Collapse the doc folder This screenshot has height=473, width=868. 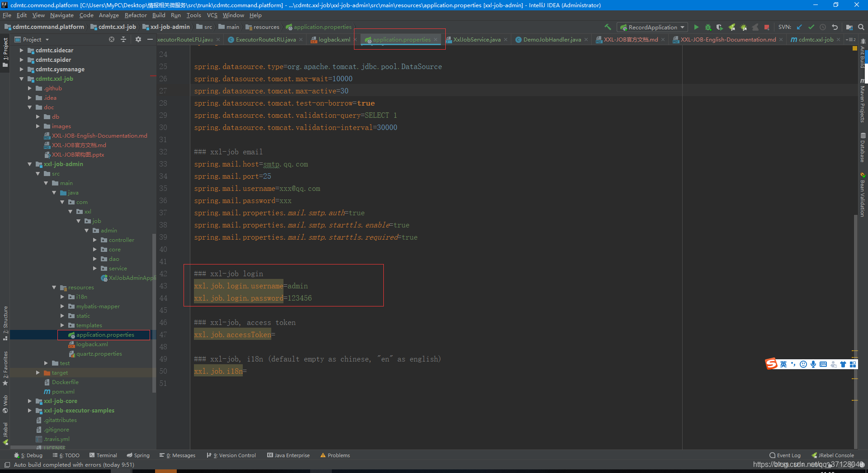(29, 107)
